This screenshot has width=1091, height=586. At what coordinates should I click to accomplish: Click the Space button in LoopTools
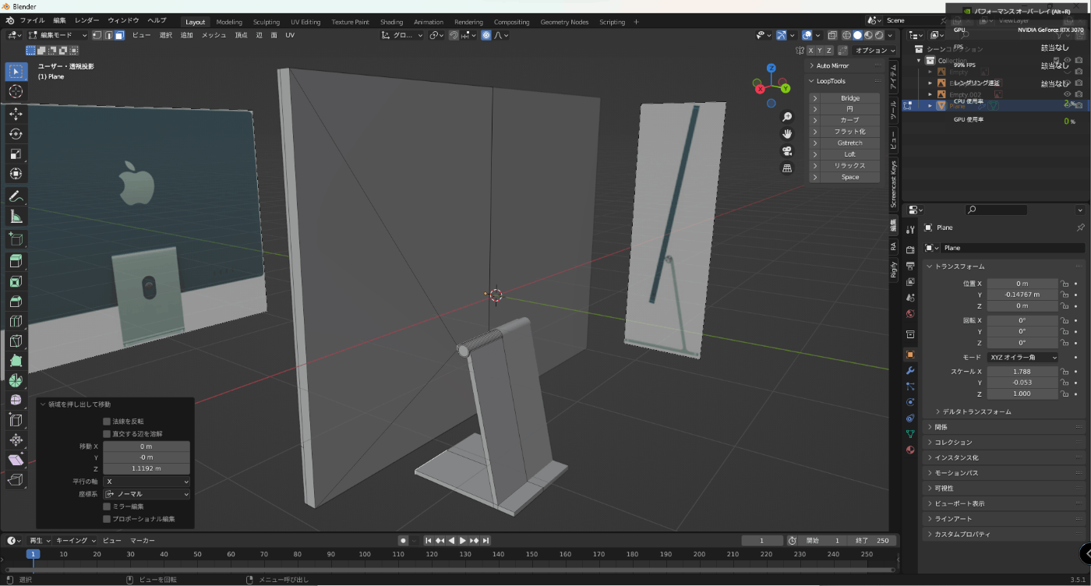click(850, 177)
